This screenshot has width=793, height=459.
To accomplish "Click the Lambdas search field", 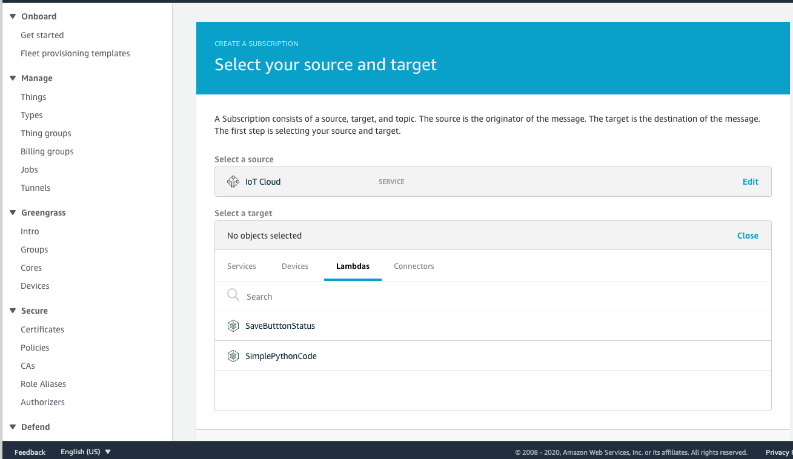I will pos(363,296).
